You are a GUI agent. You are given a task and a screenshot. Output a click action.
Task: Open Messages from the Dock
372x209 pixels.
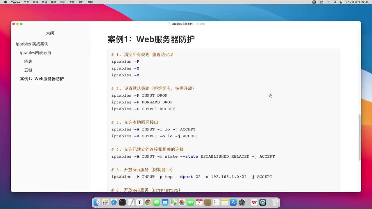157,202
